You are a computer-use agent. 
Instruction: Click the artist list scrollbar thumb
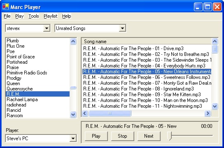coord(73,88)
